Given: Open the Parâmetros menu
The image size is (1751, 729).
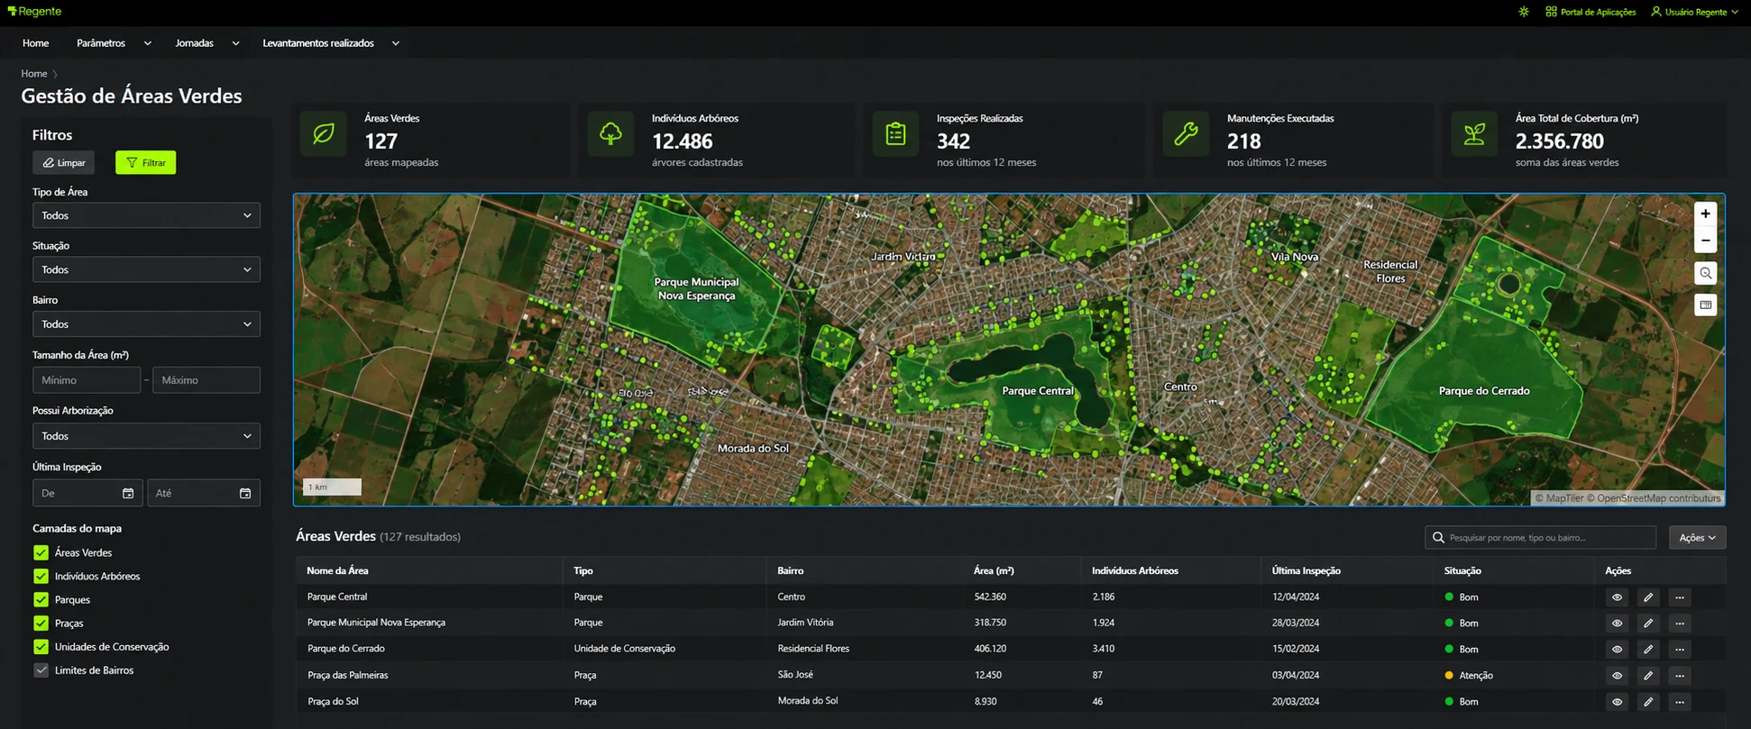Looking at the screenshot, I should (114, 43).
